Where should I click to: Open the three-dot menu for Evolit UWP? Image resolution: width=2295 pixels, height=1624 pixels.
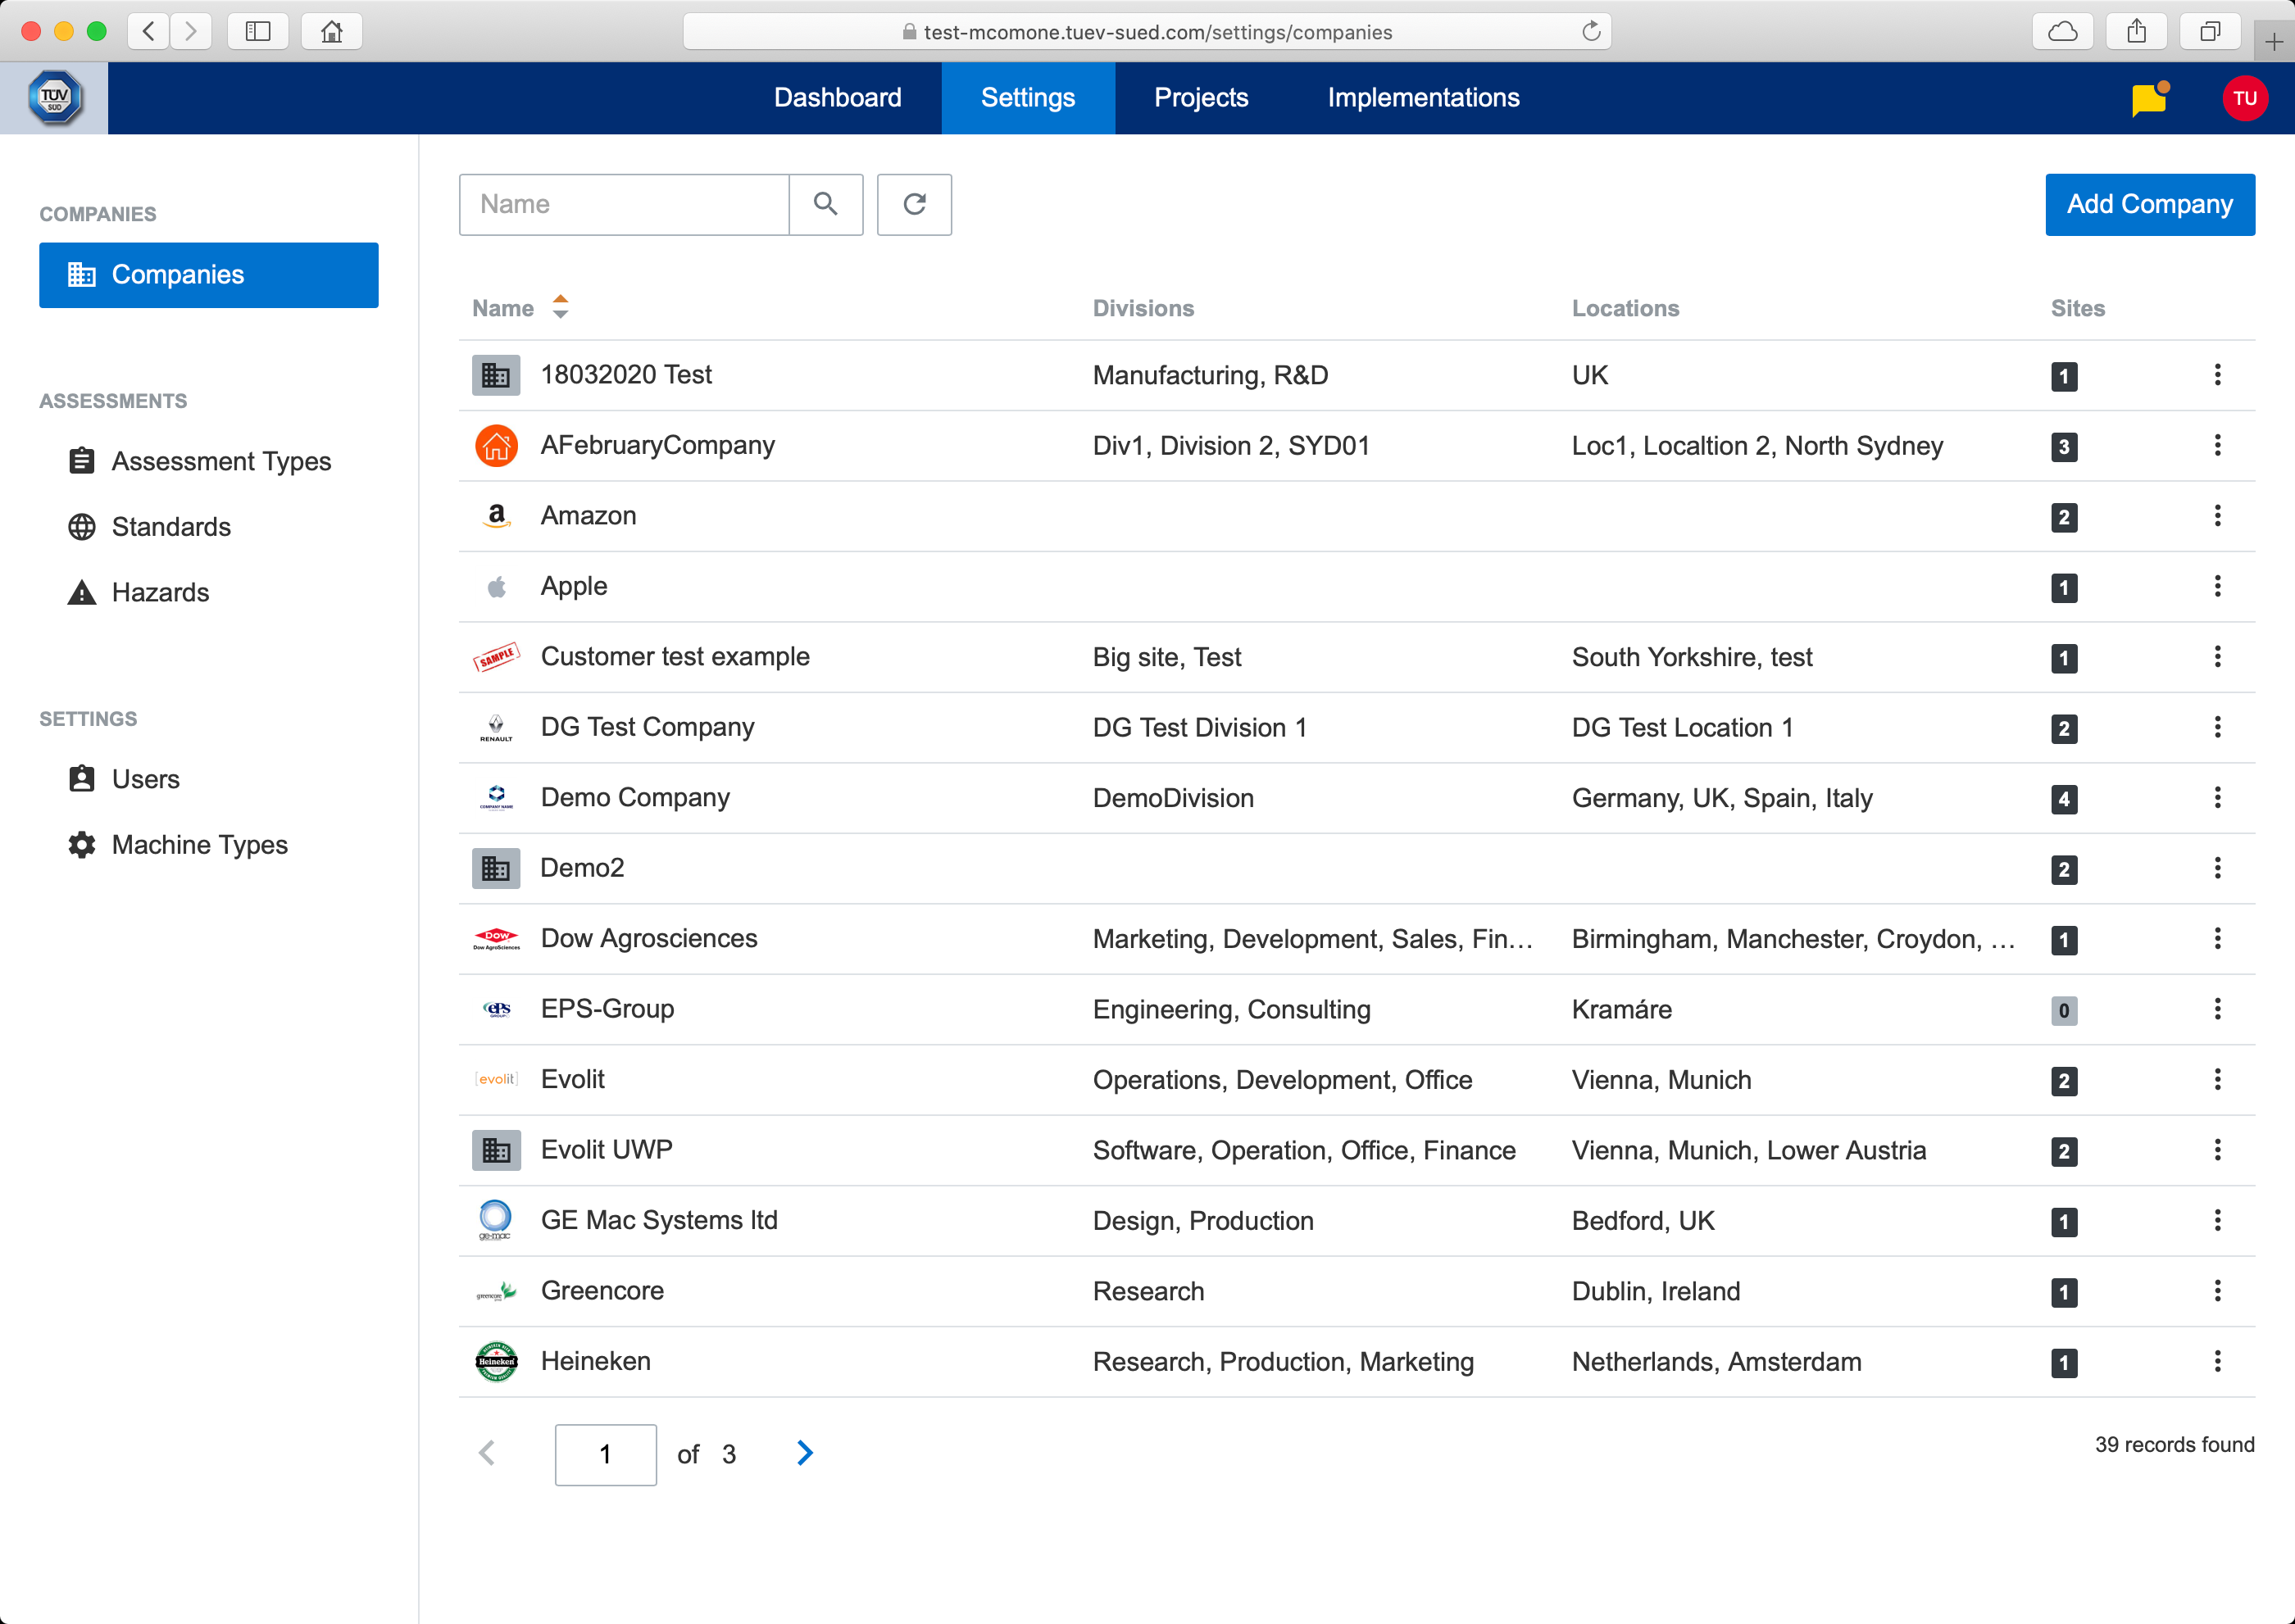[x=2217, y=1150]
